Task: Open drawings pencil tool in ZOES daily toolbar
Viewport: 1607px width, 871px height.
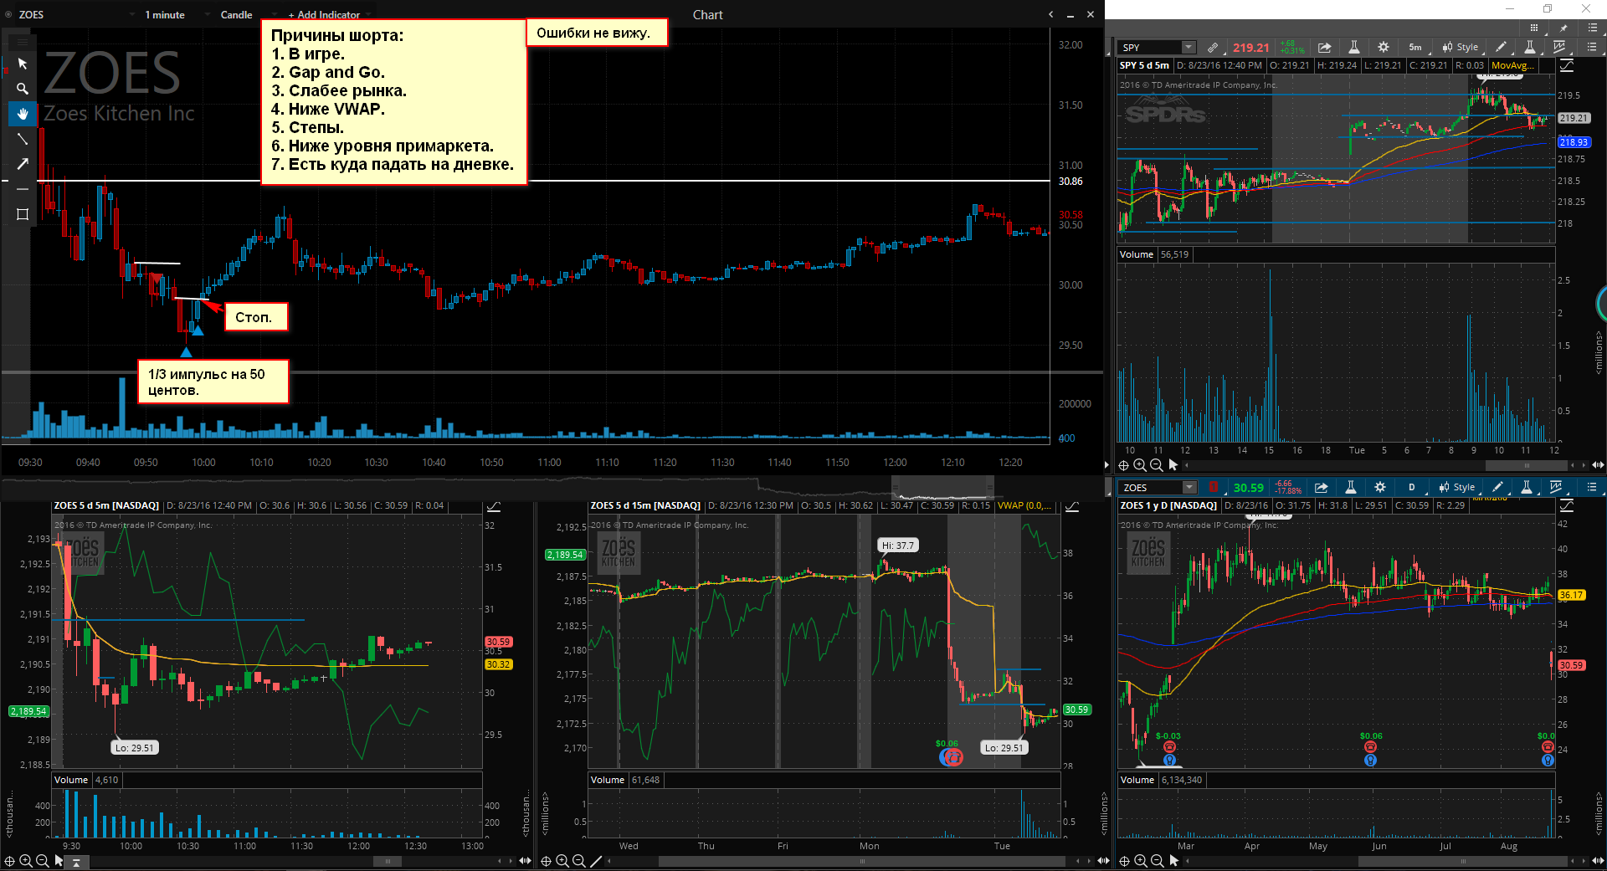Action: (x=1497, y=487)
